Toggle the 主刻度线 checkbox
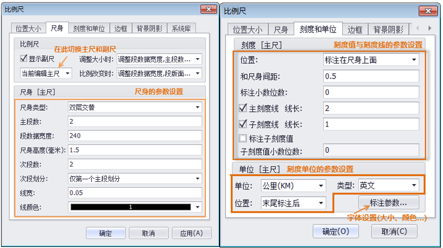This screenshot has width=443, height=248. point(243,109)
